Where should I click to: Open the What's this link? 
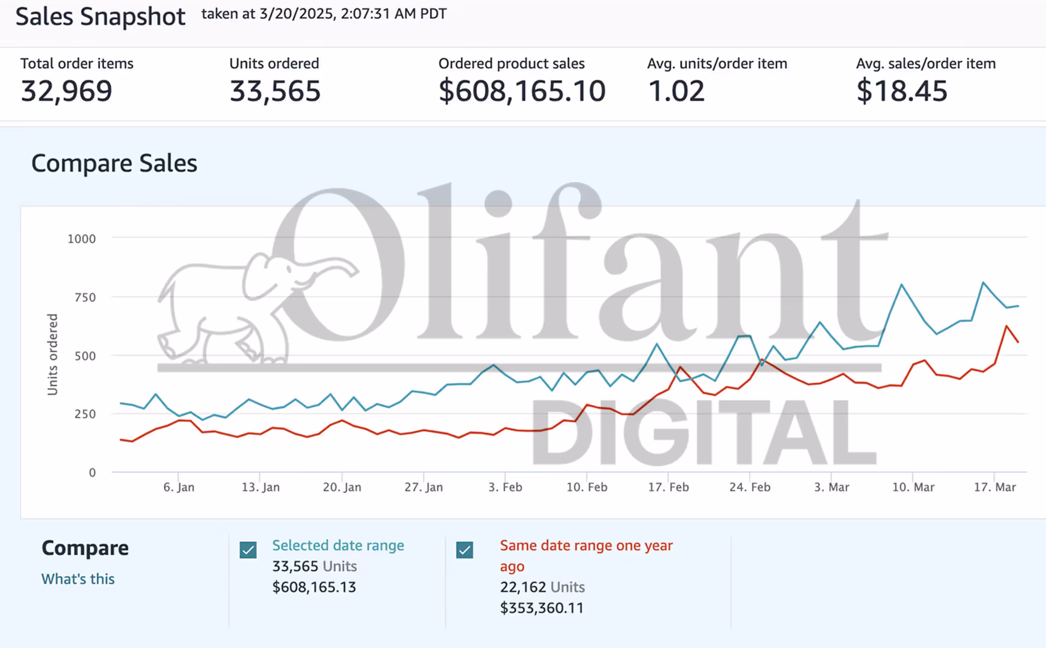coord(78,579)
